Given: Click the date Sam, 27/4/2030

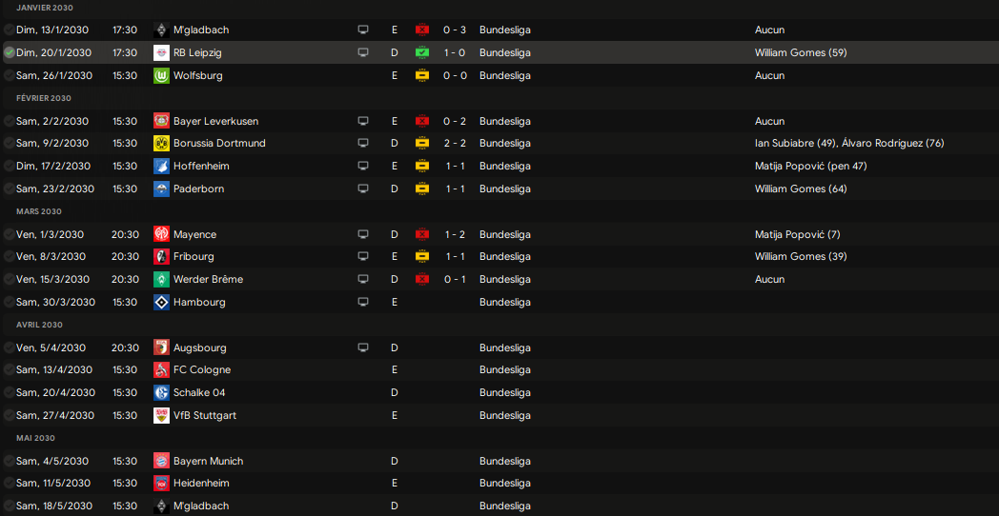Looking at the screenshot, I should pyautogui.click(x=55, y=415).
